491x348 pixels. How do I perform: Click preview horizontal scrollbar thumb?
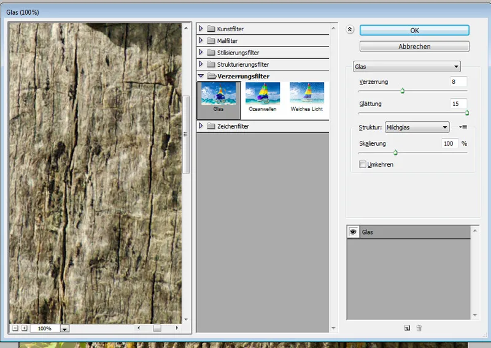pos(157,328)
